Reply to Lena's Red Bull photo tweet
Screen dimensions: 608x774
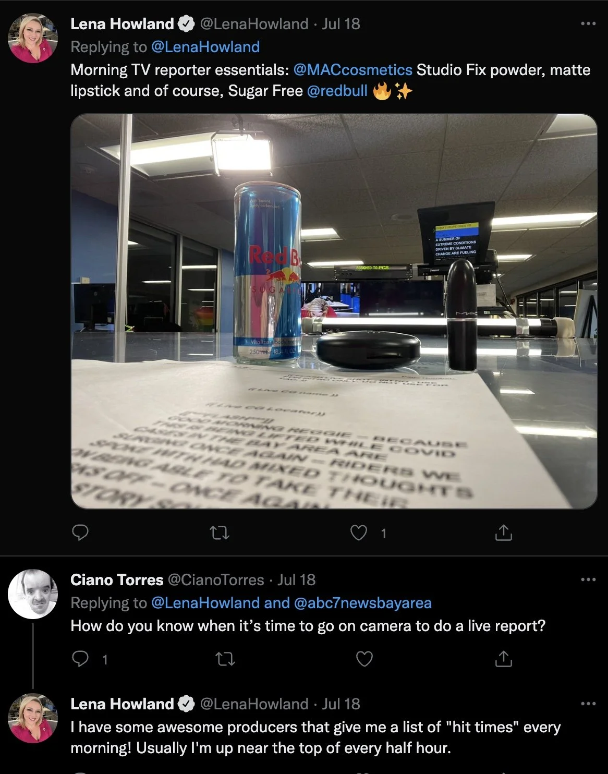(80, 533)
